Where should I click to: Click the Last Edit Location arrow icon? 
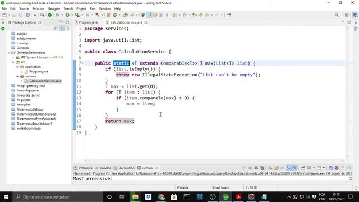(x=195, y=15)
